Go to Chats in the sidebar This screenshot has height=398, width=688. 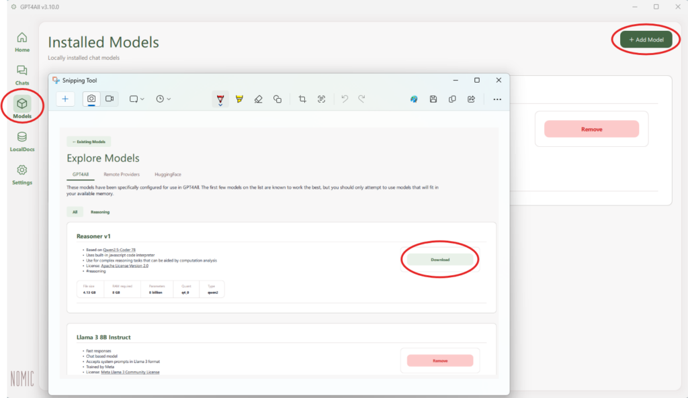click(x=22, y=74)
